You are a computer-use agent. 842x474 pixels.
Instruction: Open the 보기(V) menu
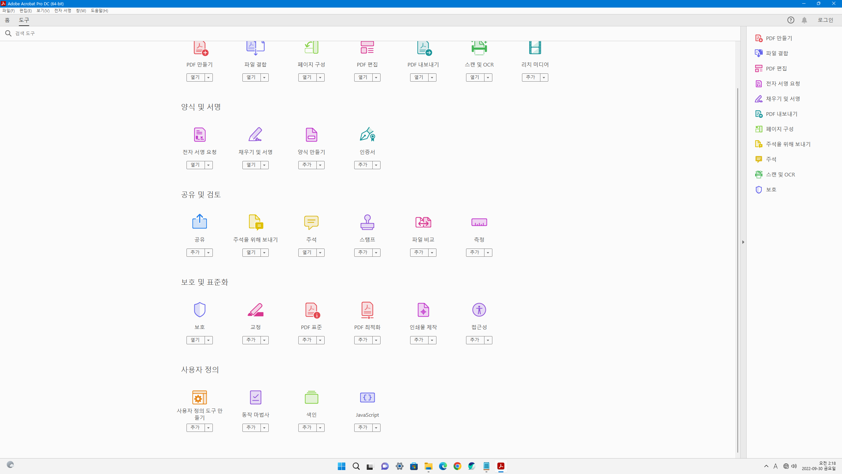point(43,11)
